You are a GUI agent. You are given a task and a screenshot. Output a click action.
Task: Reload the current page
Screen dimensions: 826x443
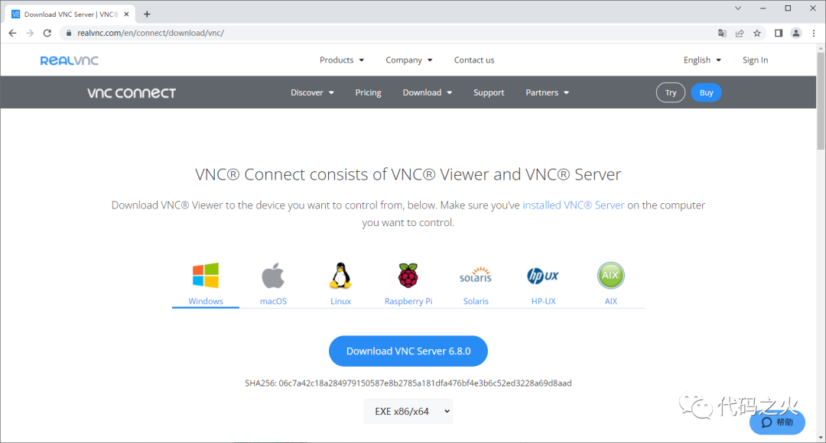point(47,33)
